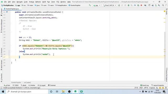Click the Rerun app icon in toolbar
The width and height of the screenshot is (168, 94).
pos(119,5)
